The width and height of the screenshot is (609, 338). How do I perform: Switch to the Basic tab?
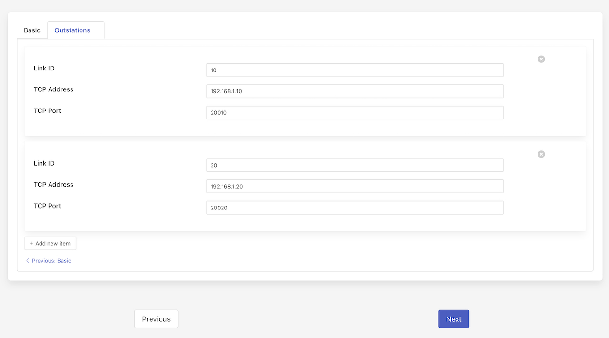pyautogui.click(x=32, y=30)
